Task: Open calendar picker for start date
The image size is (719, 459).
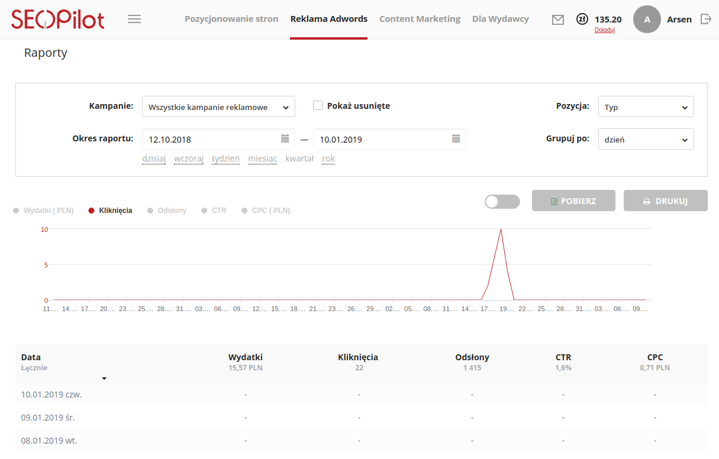Action: point(285,139)
